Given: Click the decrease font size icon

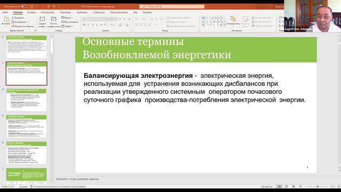Looking at the screenshot, I should tap(124, 19).
